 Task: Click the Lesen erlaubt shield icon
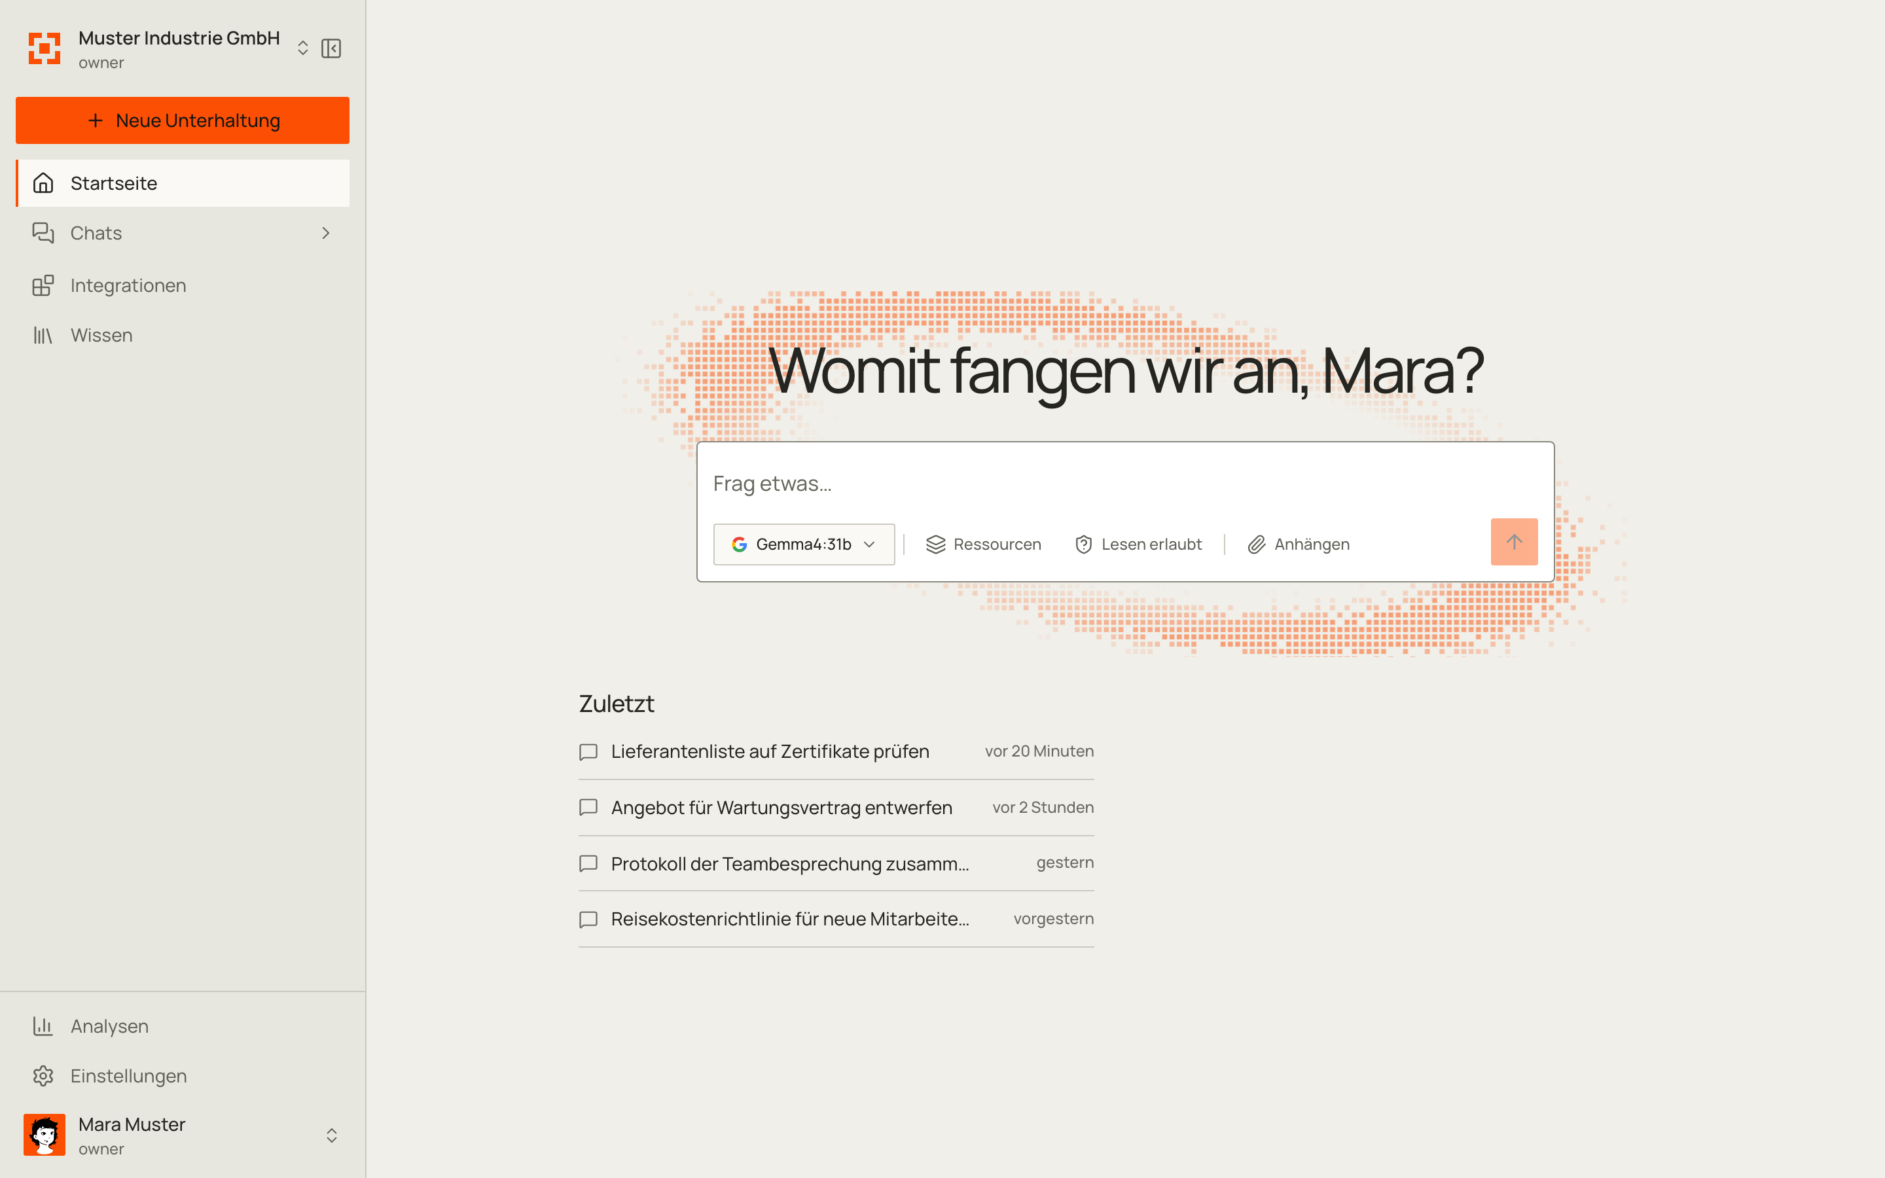(1083, 544)
